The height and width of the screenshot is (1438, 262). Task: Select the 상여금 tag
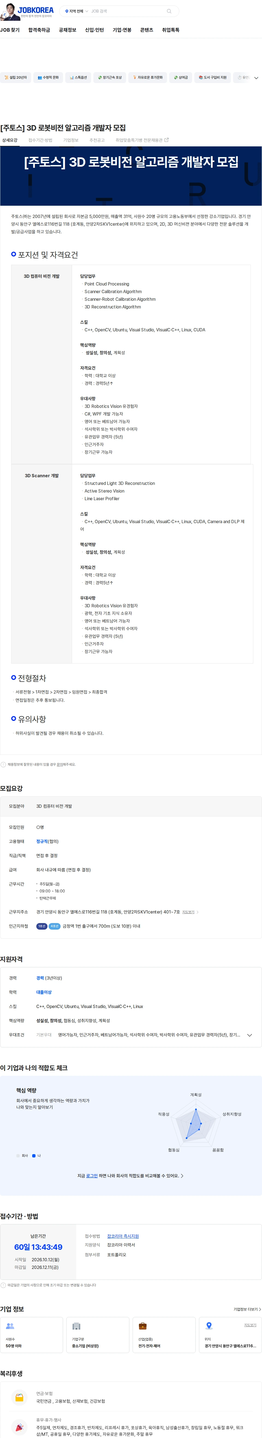tap(181, 78)
